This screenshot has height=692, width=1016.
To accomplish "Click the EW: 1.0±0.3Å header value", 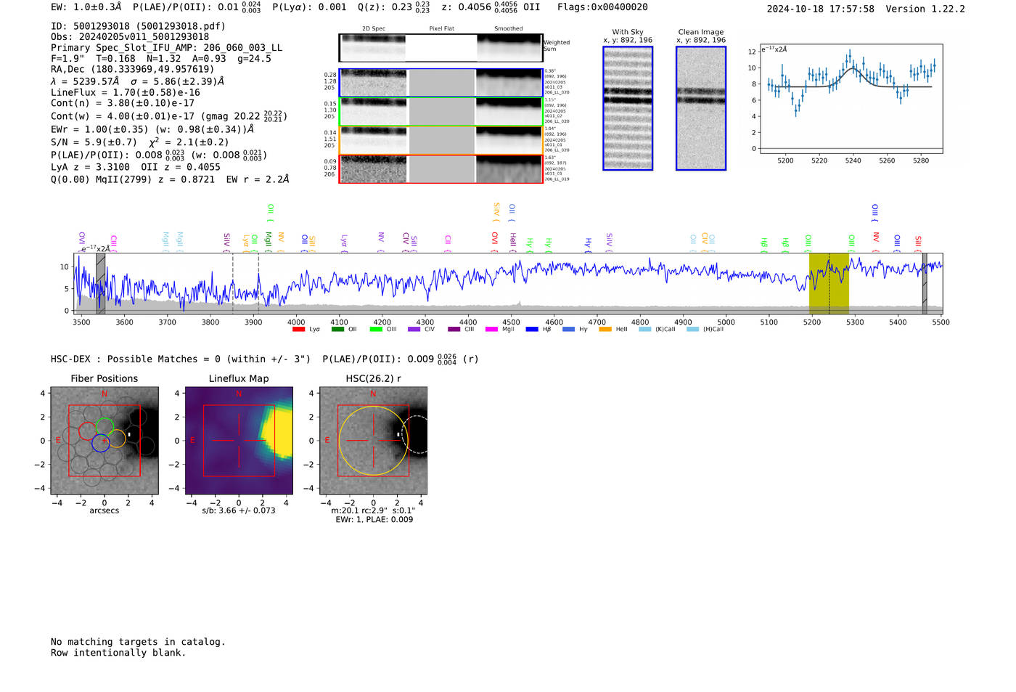I will [x=86, y=7].
